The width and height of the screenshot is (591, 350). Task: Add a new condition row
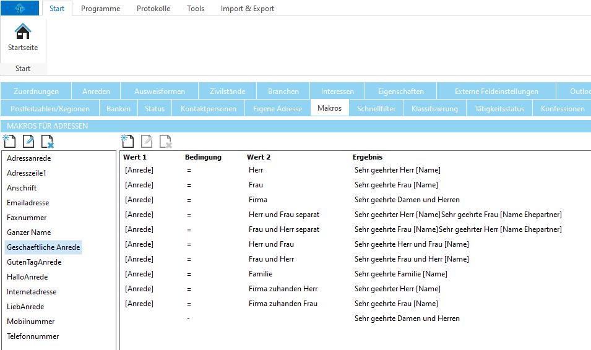click(x=127, y=142)
